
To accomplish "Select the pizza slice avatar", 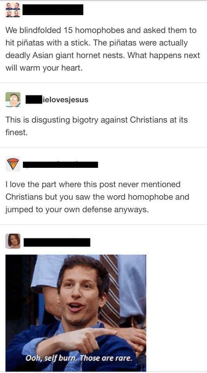I will (x=13, y=164).
